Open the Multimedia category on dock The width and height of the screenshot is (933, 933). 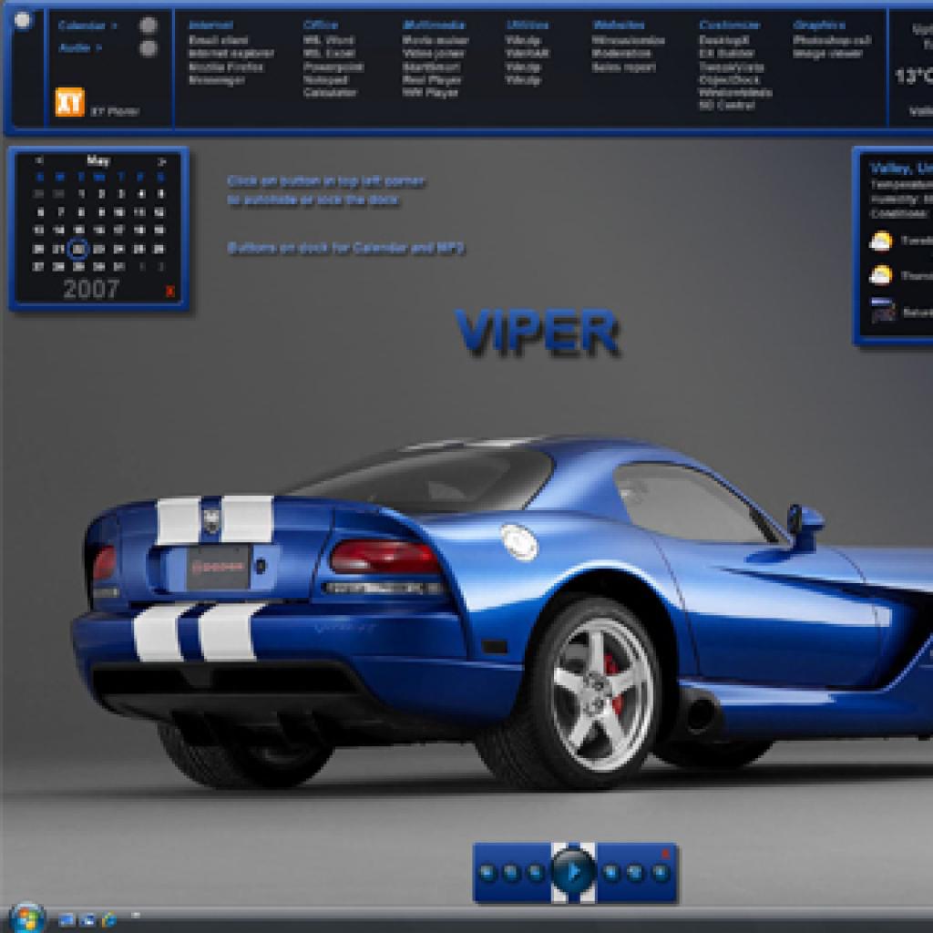(x=434, y=26)
